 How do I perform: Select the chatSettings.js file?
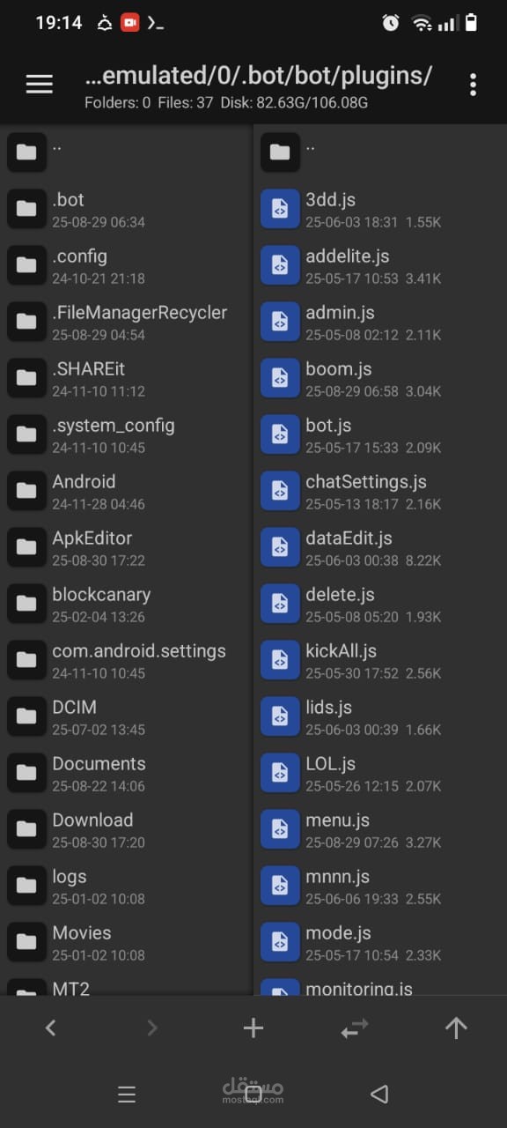pos(380,491)
